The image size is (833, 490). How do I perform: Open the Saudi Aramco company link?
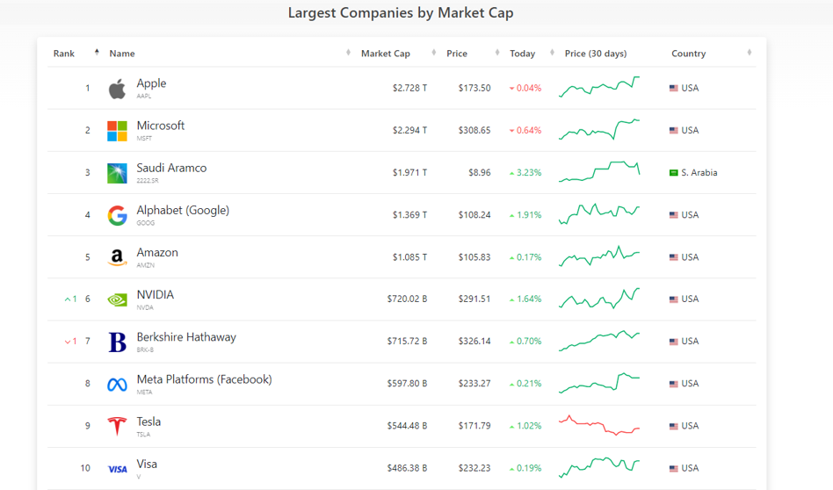171,168
